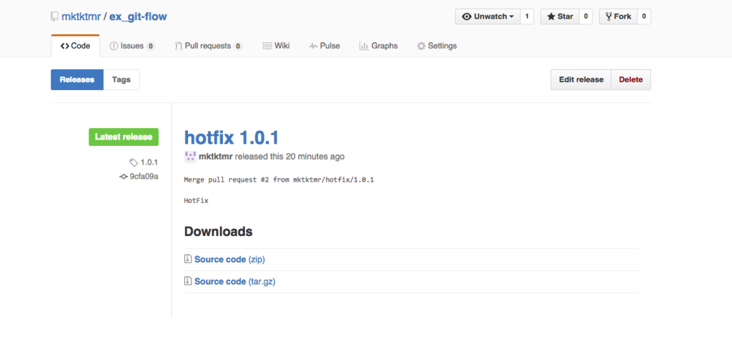The width and height of the screenshot is (732, 339).
Task: Click the watchers count 1
Action: [x=527, y=16]
